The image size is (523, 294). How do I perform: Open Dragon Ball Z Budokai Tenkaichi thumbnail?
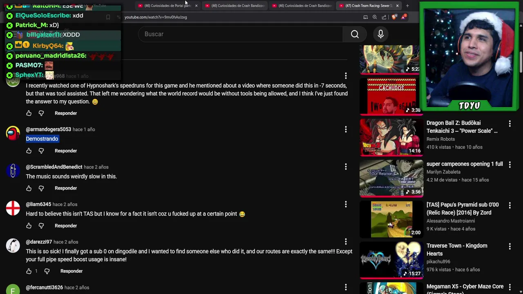pyautogui.click(x=391, y=137)
